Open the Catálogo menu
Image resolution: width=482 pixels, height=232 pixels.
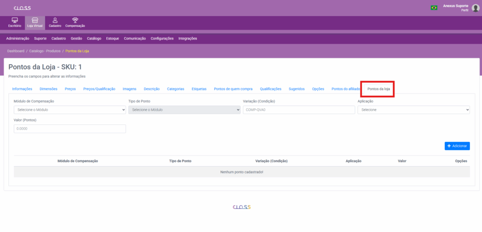coord(94,39)
